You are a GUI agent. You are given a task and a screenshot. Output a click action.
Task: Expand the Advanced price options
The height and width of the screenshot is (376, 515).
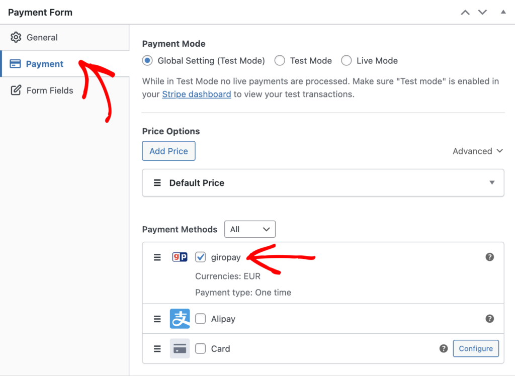pyautogui.click(x=477, y=151)
